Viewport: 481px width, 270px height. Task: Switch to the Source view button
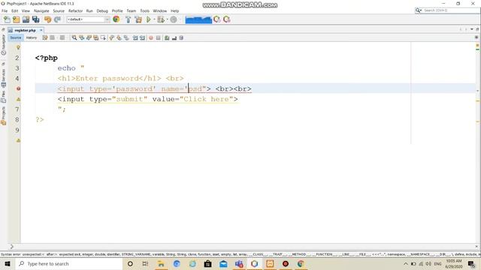coord(15,37)
